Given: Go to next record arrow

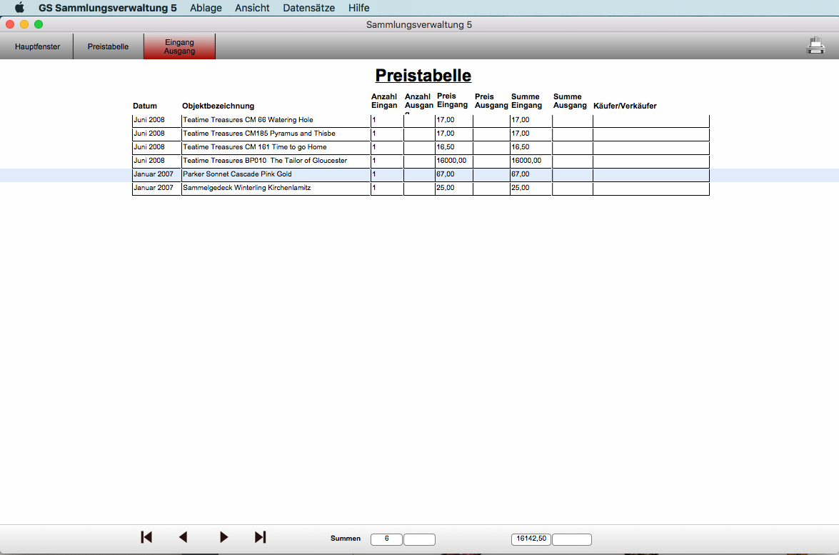Looking at the screenshot, I should coord(223,537).
